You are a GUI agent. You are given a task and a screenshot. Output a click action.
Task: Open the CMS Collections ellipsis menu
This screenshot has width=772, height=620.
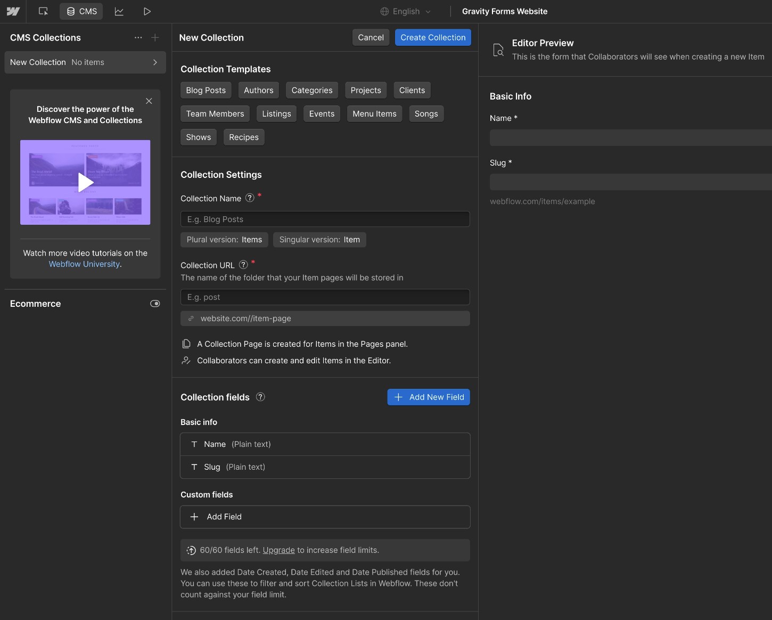pyautogui.click(x=138, y=37)
